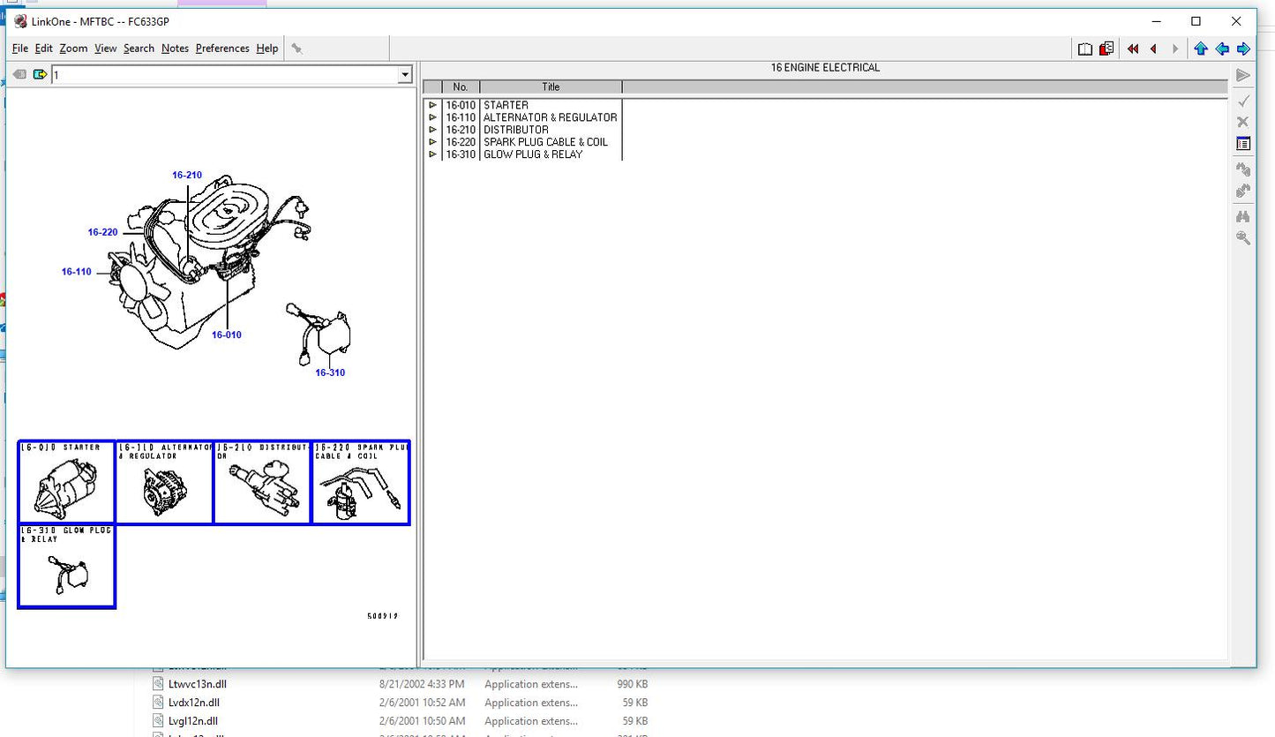Select the Alternator & Regulator thumbnail
This screenshot has width=1275, height=737.
(x=164, y=483)
